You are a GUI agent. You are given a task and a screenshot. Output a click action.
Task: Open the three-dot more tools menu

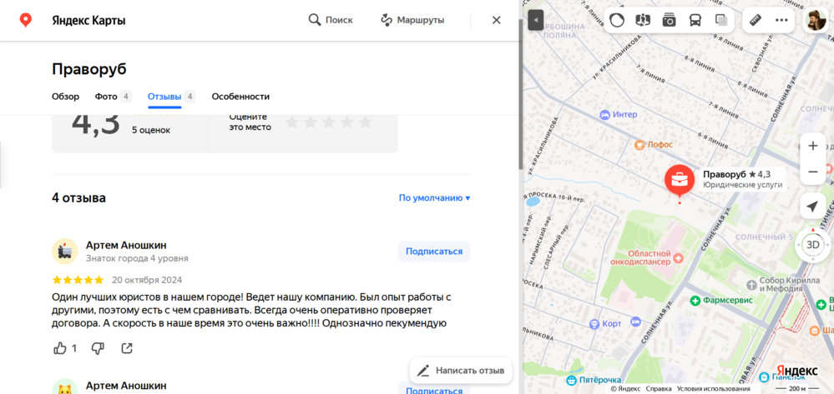(781, 20)
